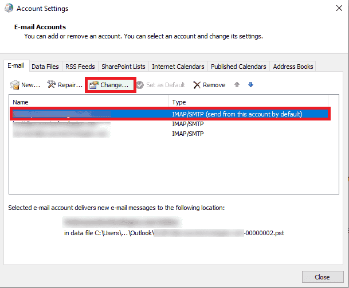
Task: Click the Remove X icon
Action: 197,85
